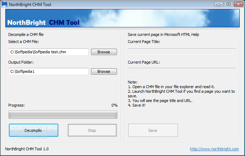
Task: Maximize the NorthBright CHM Tool window
Action: (x=228, y=4)
